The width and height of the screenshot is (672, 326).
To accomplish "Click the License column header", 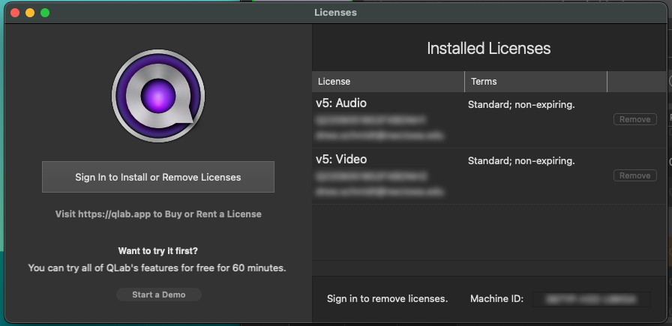I will pyautogui.click(x=388, y=82).
